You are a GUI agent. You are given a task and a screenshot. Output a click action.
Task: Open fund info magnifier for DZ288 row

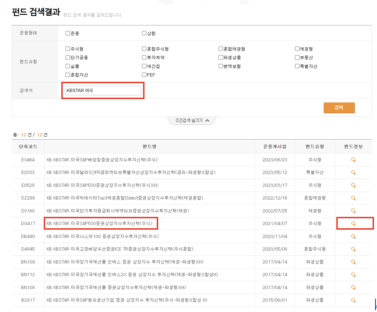coord(353,198)
